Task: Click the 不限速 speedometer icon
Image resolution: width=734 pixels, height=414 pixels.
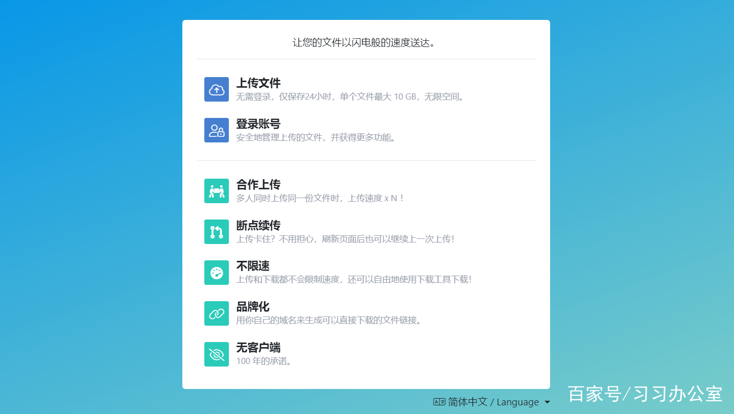Action: 217,273
